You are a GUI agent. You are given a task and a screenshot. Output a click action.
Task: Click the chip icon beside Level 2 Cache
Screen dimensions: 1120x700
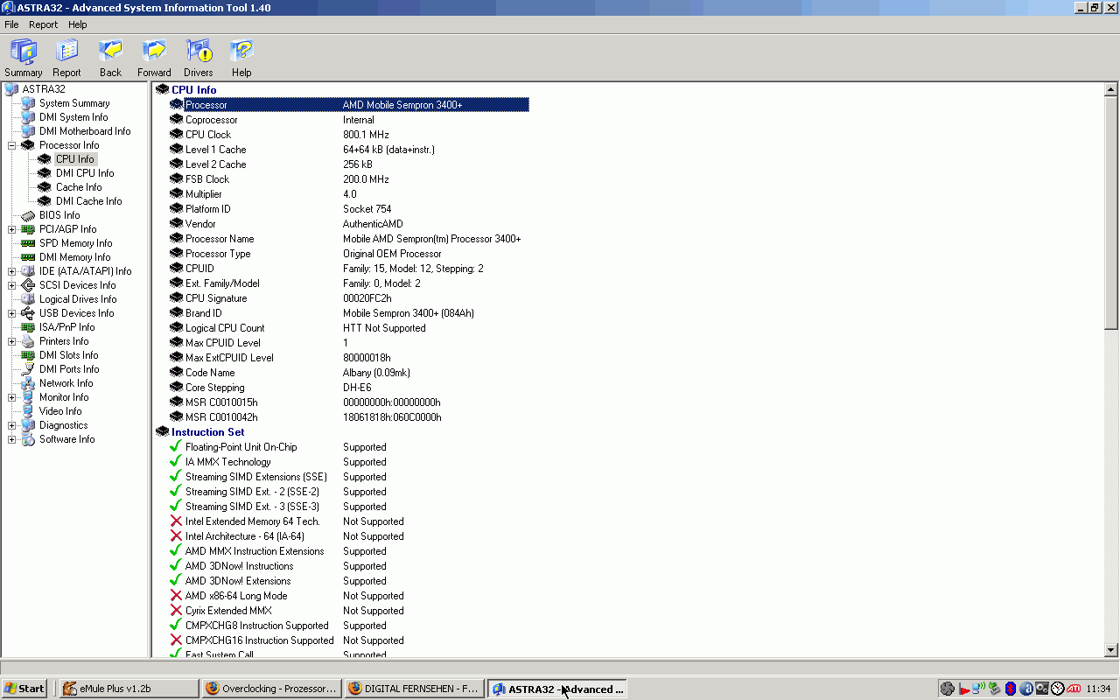click(176, 164)
